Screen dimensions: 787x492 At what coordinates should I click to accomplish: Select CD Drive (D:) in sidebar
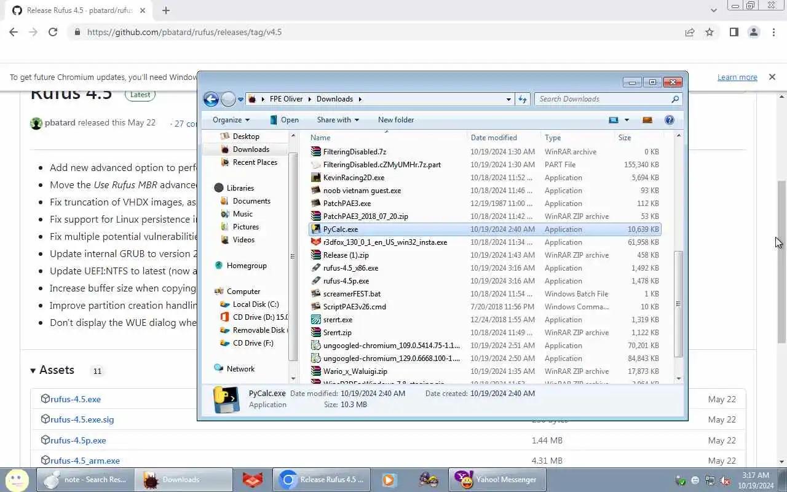[260, 317]
